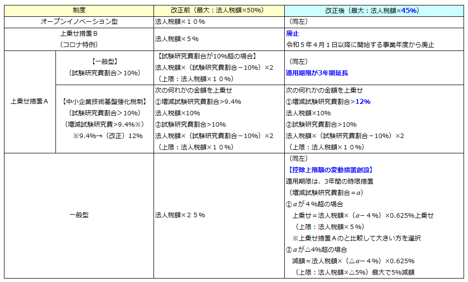Click the 制度 column header
This screenshot has height=282, width=468.
coord(79,10)
